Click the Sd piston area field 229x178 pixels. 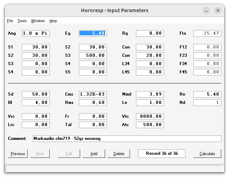[36, 94]
